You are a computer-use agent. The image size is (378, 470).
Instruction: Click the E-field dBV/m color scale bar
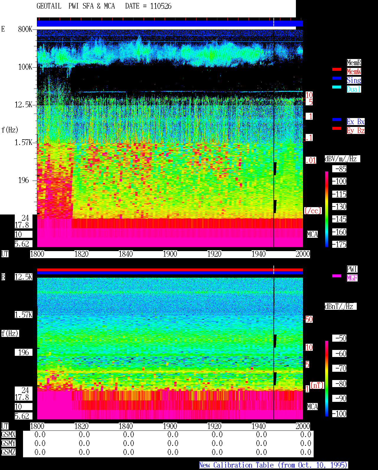pos(327,209)
